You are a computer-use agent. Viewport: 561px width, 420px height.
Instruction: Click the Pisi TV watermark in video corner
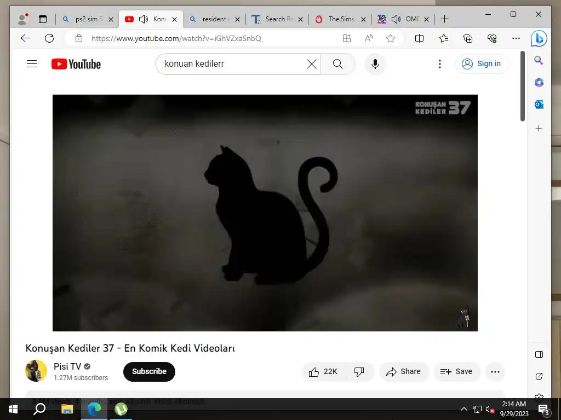click(x=462, y=317)
